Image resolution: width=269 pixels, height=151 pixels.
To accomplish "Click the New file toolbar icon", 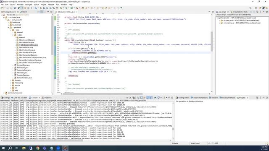I will point(3,8).
